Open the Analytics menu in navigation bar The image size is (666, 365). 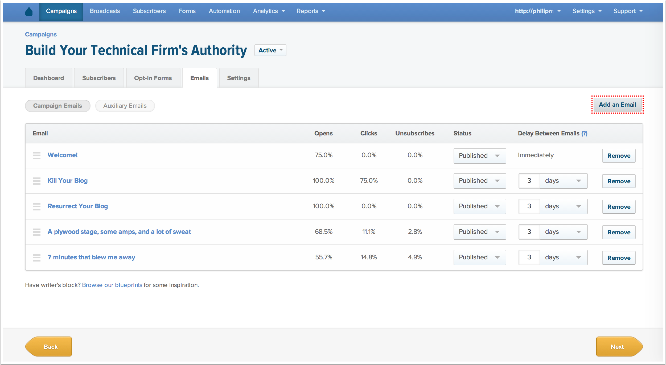coord(269,11)
